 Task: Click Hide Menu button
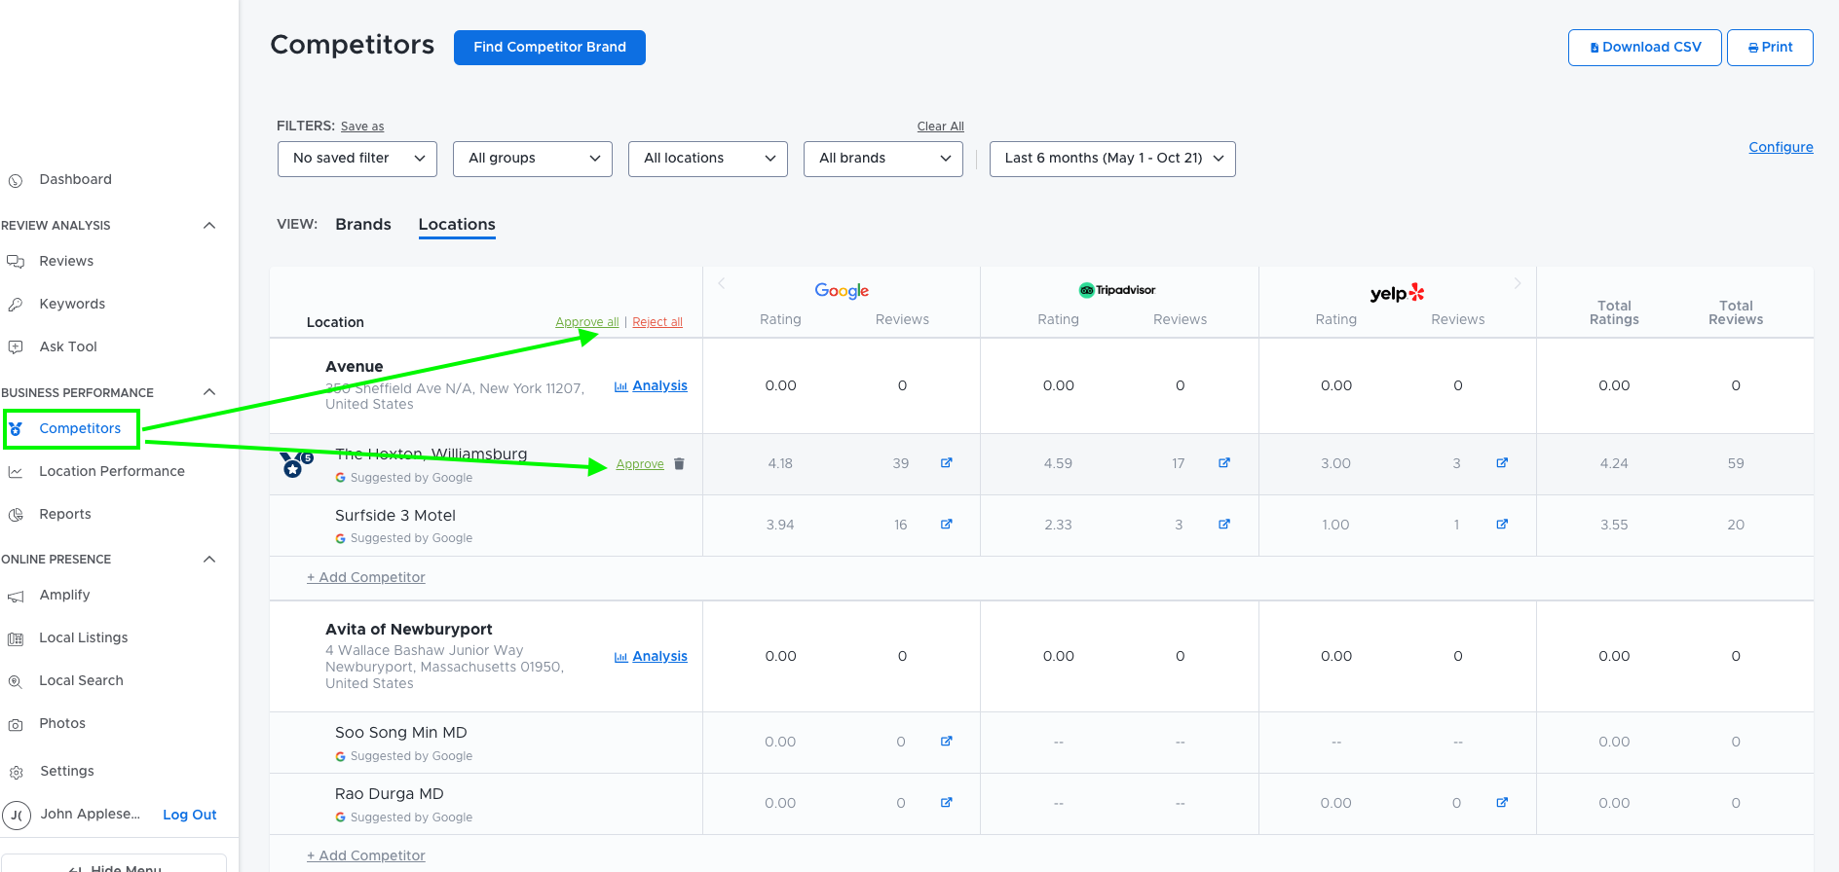coord(114,864)
